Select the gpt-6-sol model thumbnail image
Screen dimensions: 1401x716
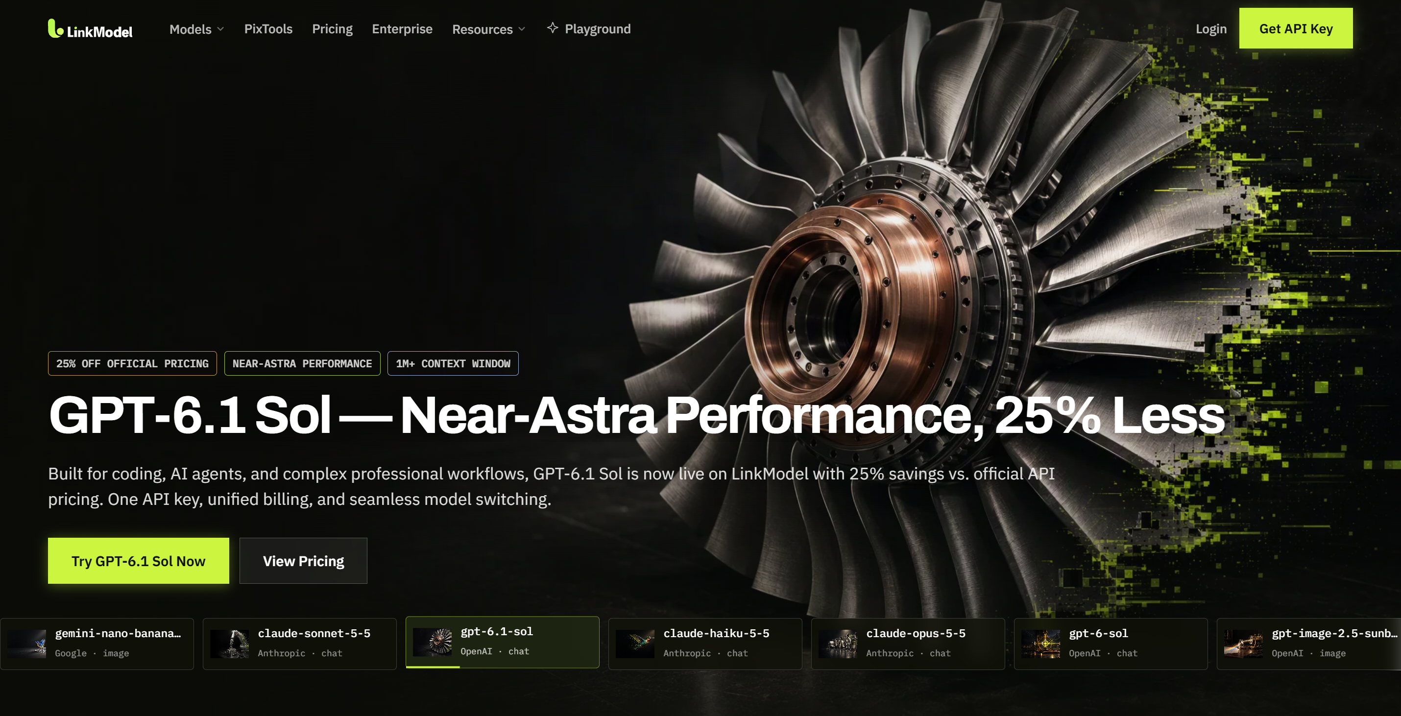point(1040,644)
